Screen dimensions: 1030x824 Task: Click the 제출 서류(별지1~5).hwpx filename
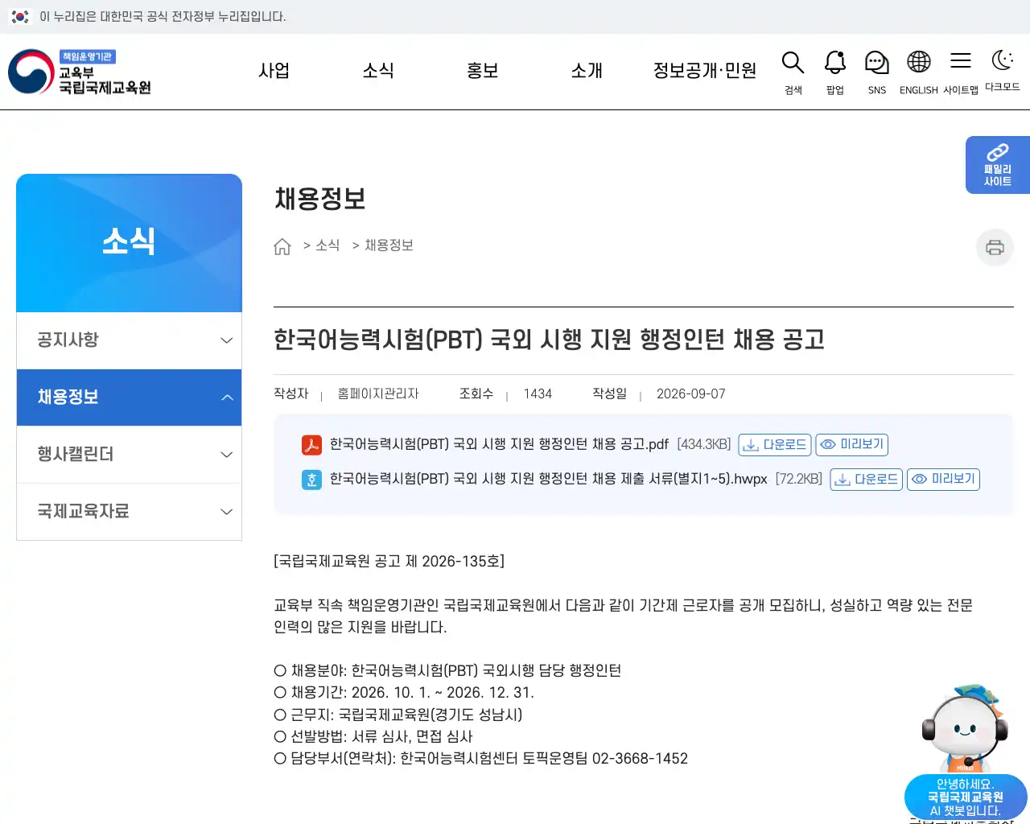click(549, 480)
